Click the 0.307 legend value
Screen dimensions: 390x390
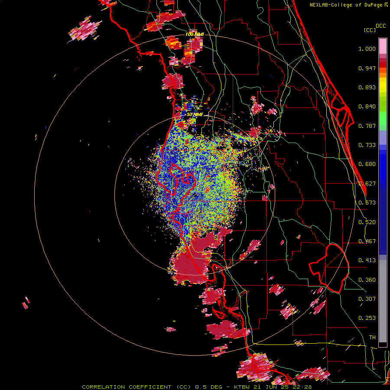[x=367, y=299]
